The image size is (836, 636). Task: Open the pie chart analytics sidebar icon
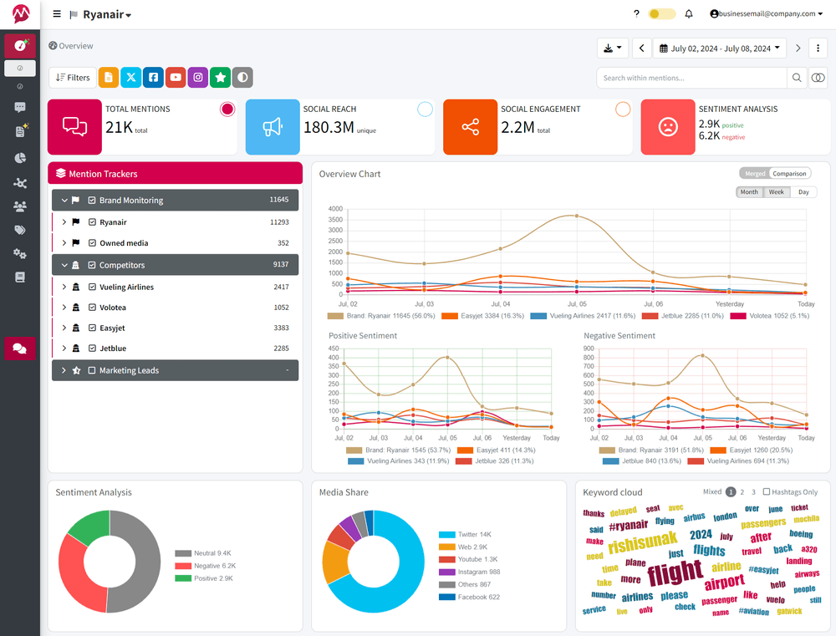[x=20, y=158]
